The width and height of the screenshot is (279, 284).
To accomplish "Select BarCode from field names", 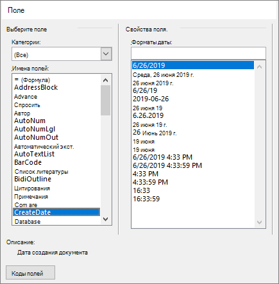I will 28,162.
